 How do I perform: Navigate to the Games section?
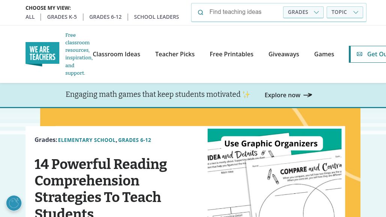(x=324, y=54)
